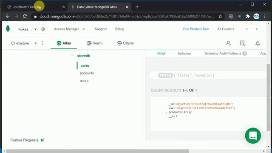The image size is (272, 153).
Task: Open the alerts bell icon
Action: point(258,43)
